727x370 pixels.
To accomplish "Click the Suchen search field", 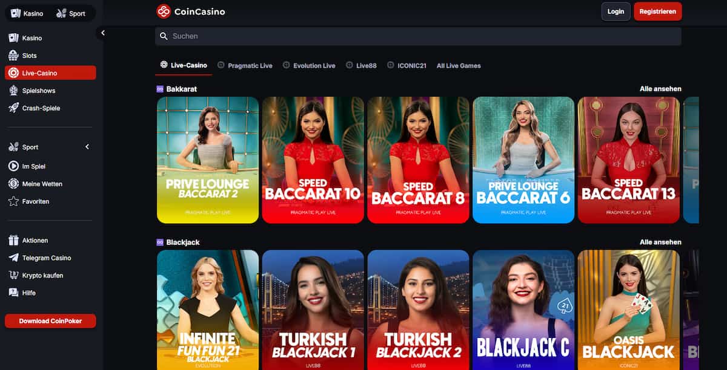I will [418, 36].
